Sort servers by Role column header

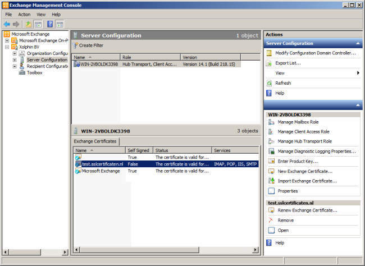pos(150,57)
